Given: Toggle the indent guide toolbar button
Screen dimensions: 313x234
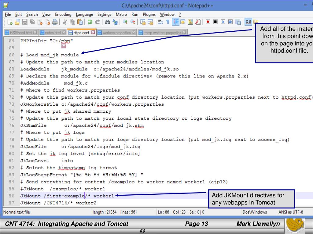Looking at the screenshot, I should tap(175, 22).
